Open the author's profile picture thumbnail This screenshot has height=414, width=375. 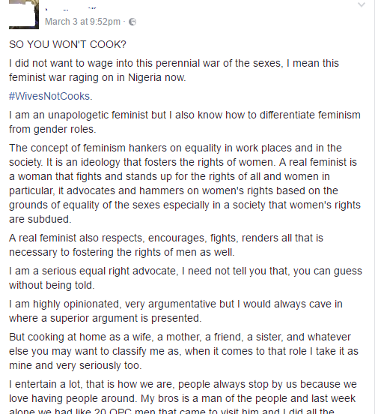click(24, 13)
